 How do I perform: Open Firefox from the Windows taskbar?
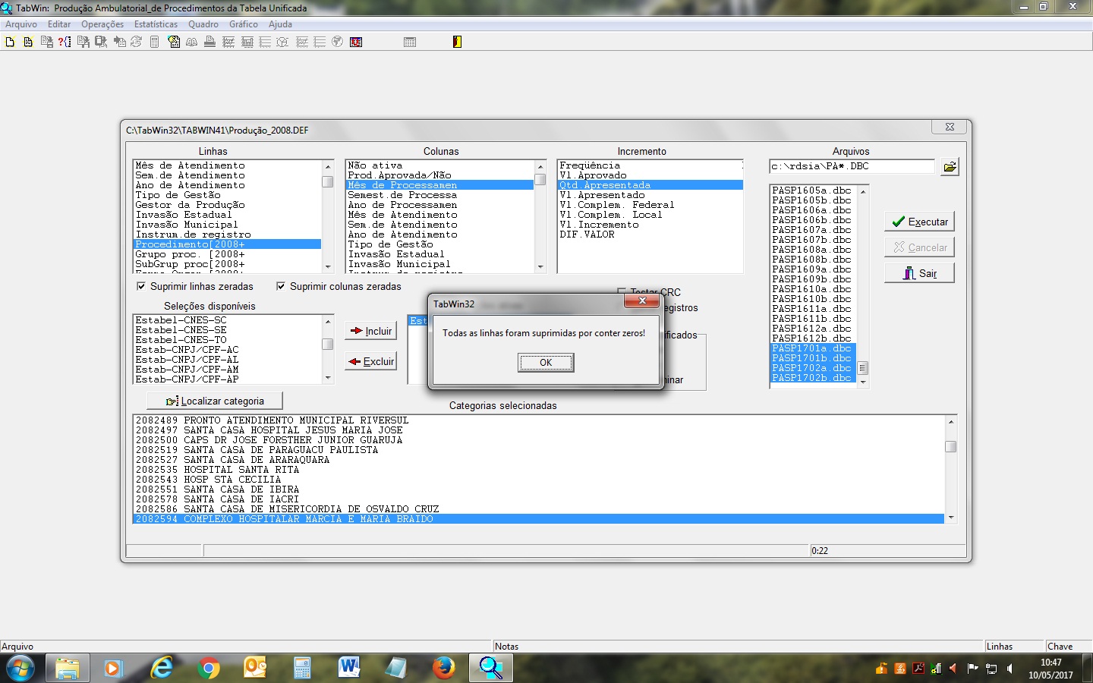443,668
